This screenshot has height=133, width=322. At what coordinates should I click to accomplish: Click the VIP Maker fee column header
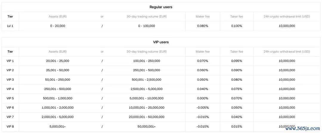tap(202, 52)
